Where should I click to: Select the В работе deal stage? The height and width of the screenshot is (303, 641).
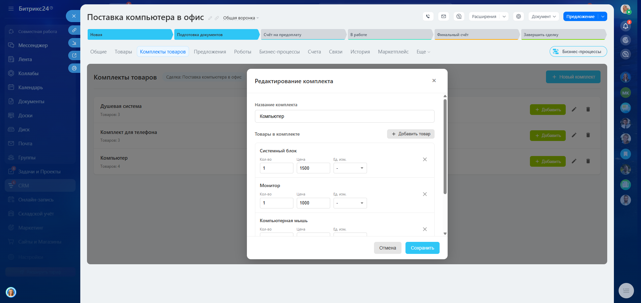pos(390,35)
